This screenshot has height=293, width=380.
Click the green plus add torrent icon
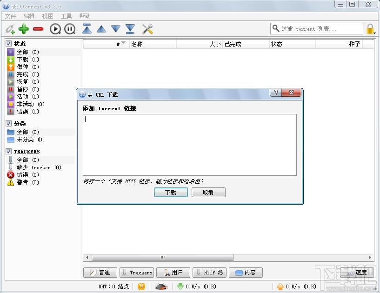coord(24,29)
